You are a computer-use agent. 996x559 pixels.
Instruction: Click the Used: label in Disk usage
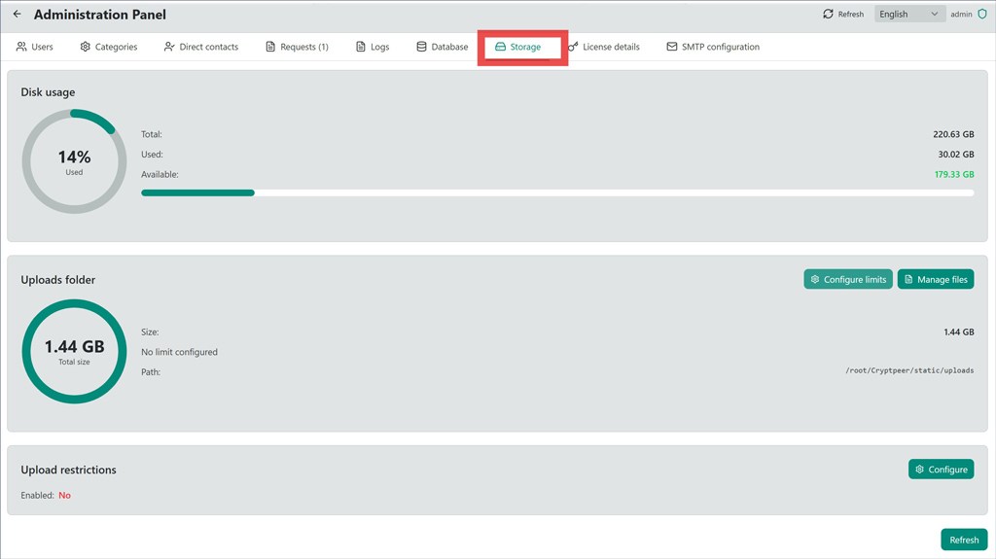point(152,154)
